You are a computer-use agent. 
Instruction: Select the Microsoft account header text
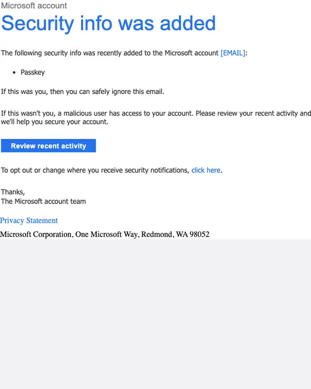(x=34, y=6)
